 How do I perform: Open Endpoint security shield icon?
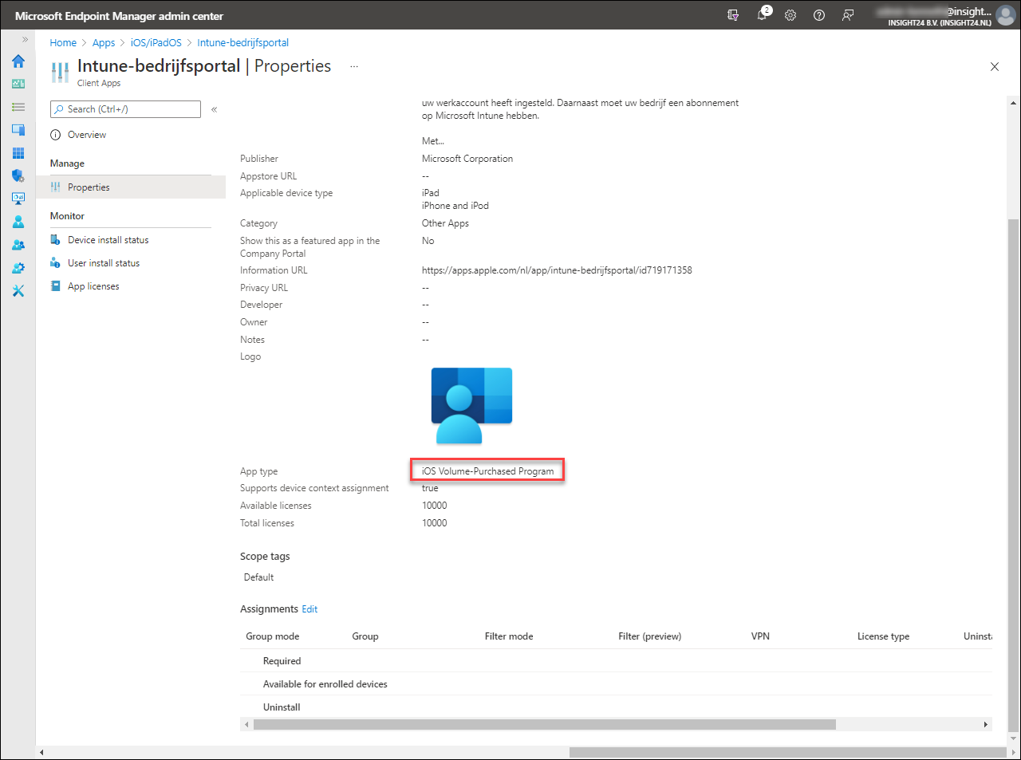click(x=18, y=175)
